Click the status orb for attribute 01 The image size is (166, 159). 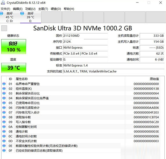(x=4, y=84)
